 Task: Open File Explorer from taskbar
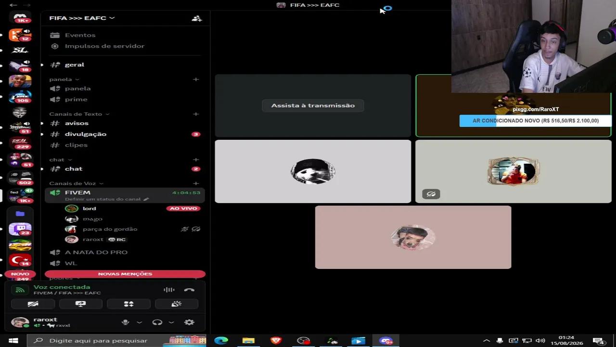(x=248, y=341)
